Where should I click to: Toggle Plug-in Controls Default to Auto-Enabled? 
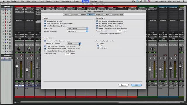[x=45, y=46]
